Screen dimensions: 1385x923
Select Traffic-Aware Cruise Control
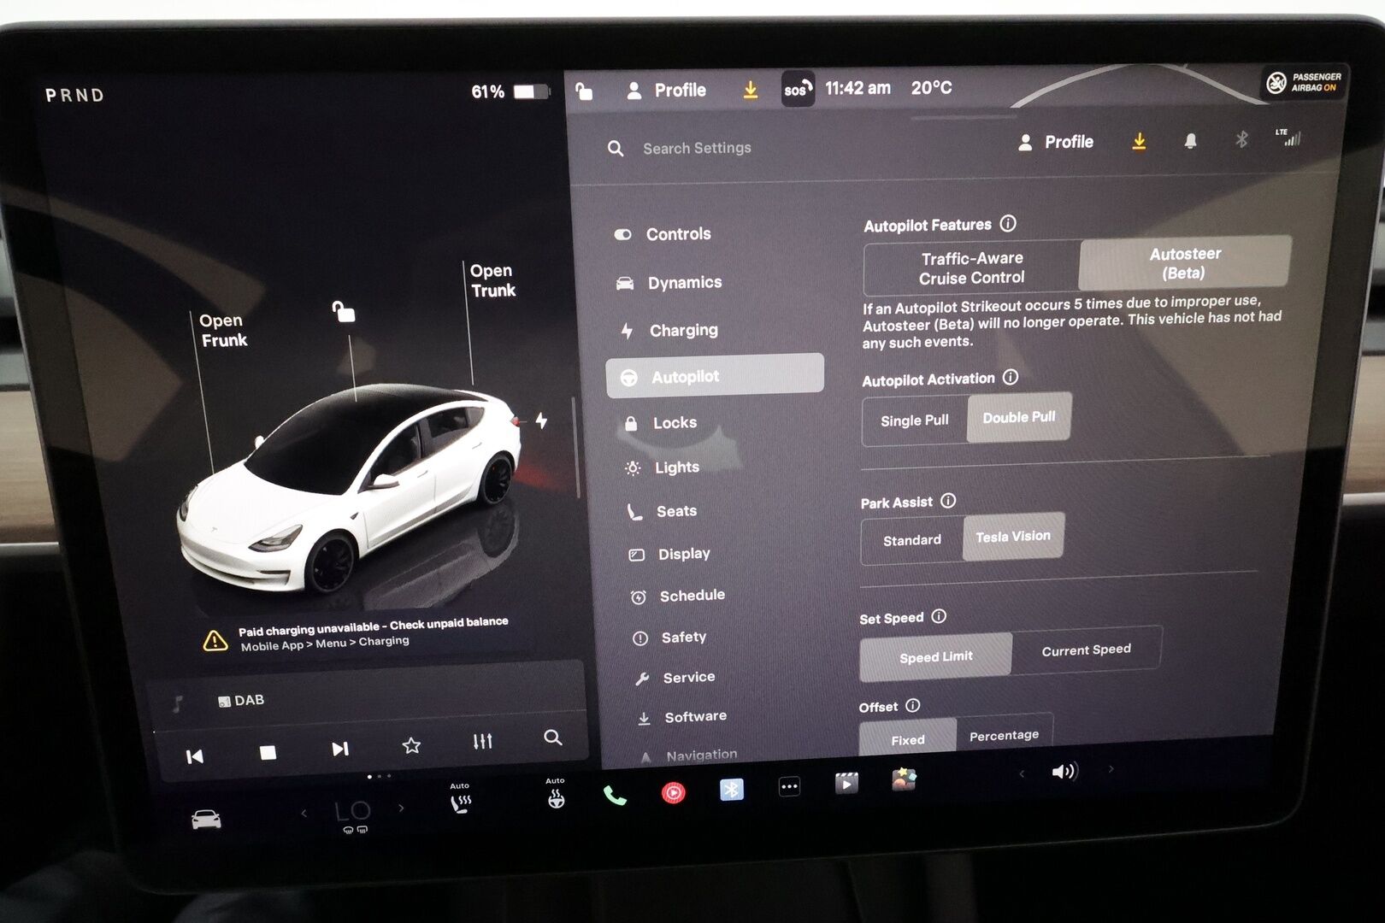tap(971, 268)
